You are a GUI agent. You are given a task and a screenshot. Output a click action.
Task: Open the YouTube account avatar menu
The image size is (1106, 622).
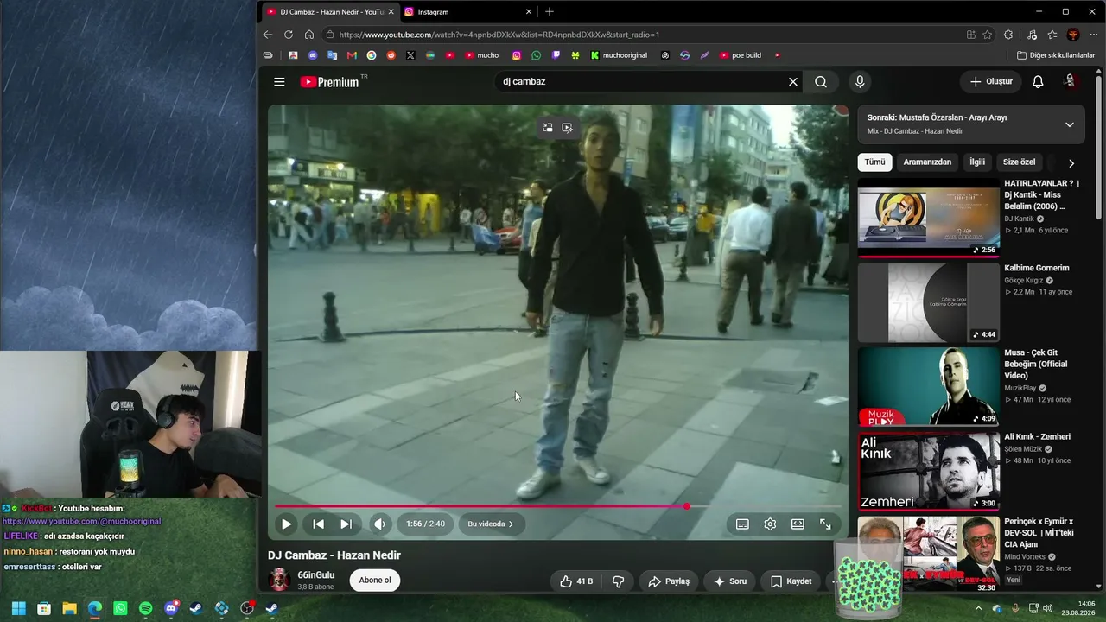tap(1071, 82)
